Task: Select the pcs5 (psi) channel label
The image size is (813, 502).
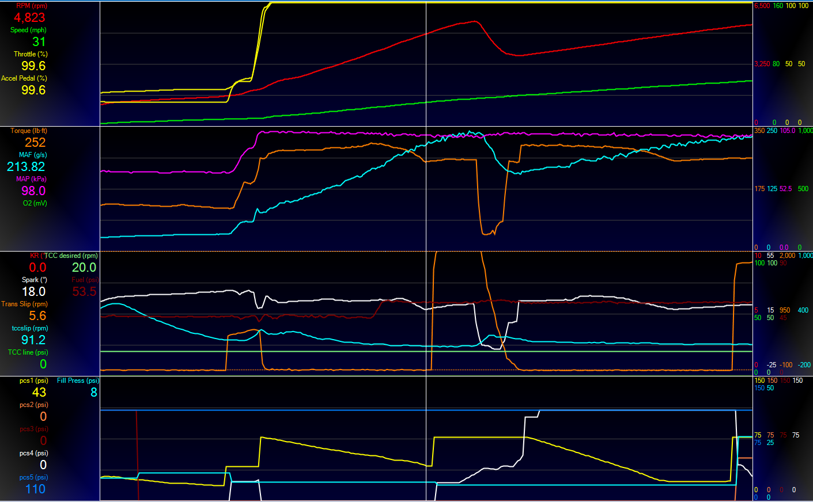Action: coord(33,477)
